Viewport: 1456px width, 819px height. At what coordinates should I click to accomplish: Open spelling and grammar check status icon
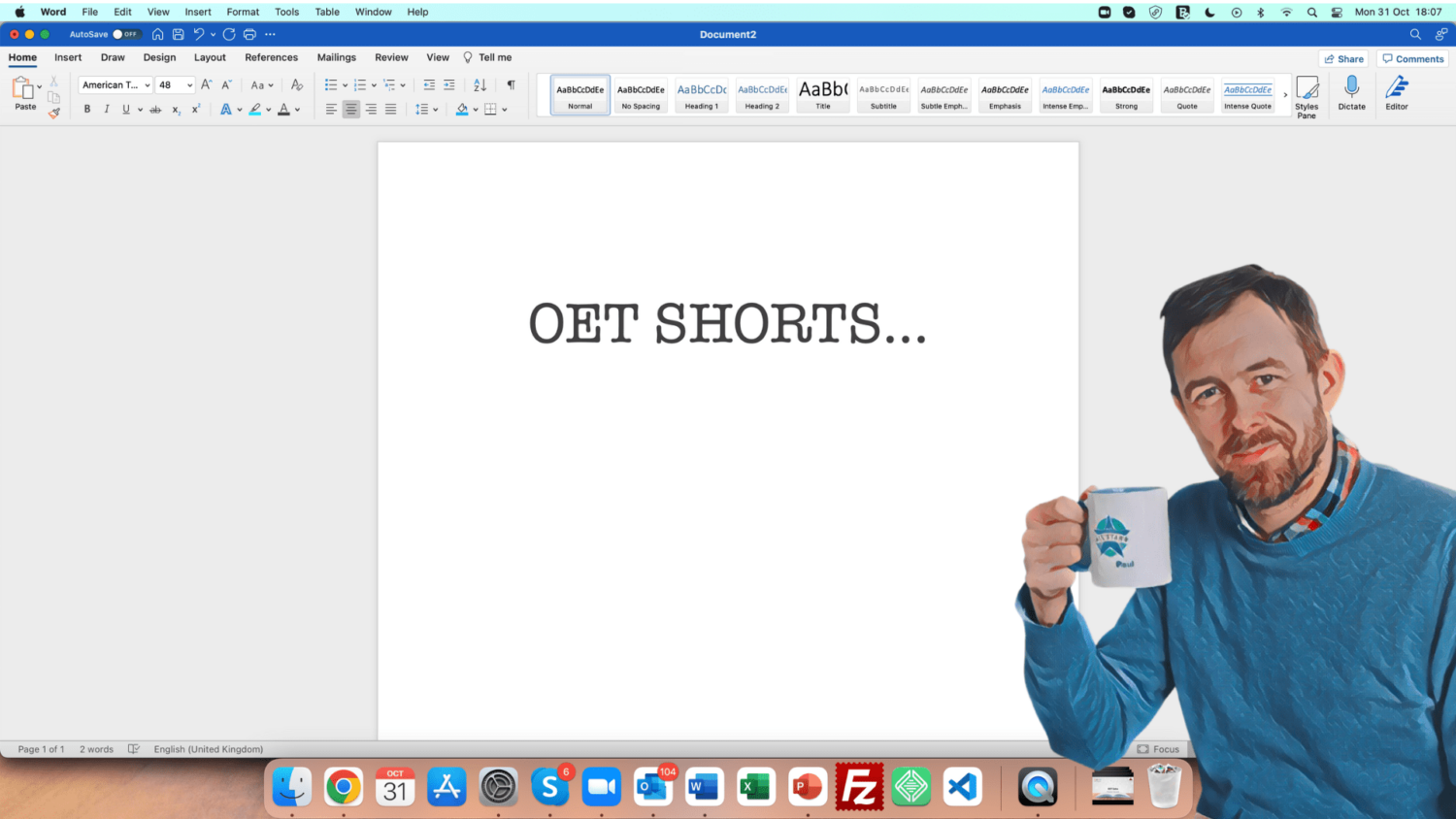tap(134, 749)
